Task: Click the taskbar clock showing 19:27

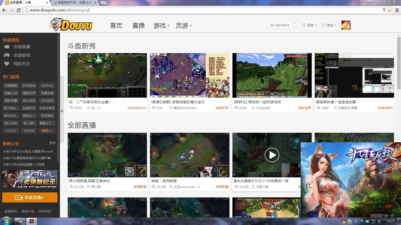Action: click(x=390, y=221)
